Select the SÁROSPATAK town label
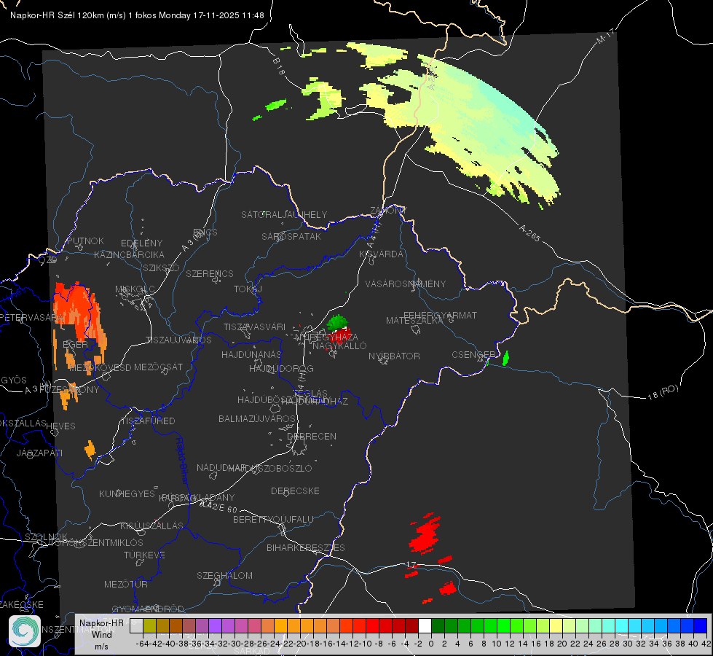The height and width of the screenshot is (656, 713). [291, 236]
